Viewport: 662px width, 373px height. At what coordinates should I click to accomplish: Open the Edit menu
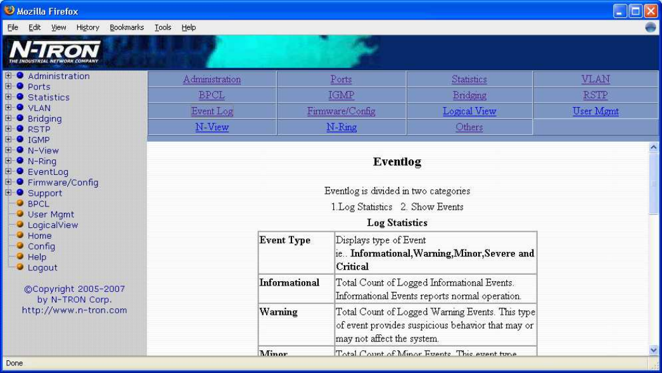point(35,27)
